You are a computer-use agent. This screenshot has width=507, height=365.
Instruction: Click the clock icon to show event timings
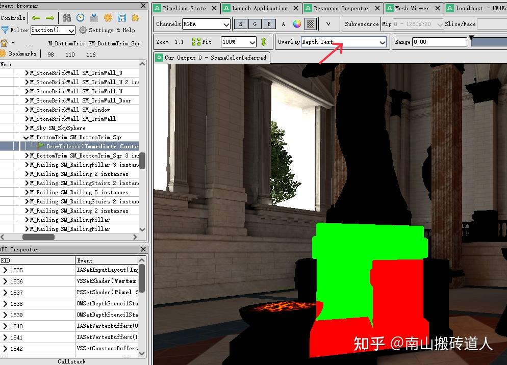pos(80,17)
